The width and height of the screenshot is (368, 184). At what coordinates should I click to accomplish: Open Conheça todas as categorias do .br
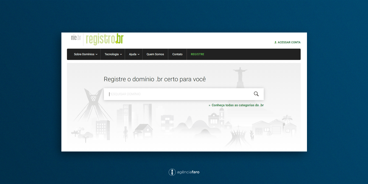238,105
